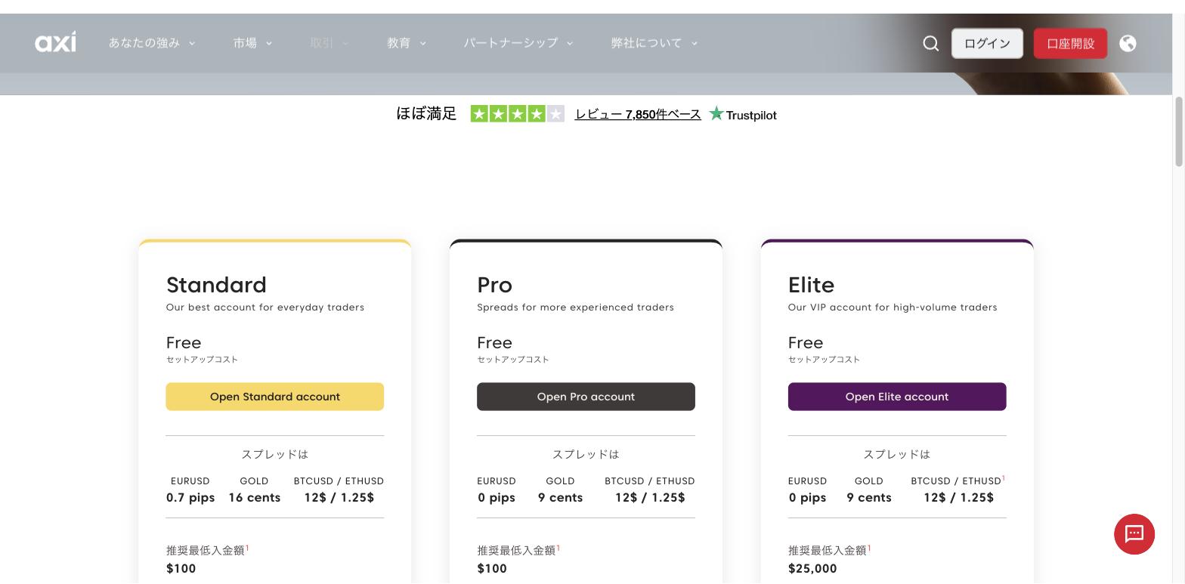Image resolution: width=1185 pixels, height=584 pixels.
Task: Open Standard account button
Action: [x=275, y=397]
